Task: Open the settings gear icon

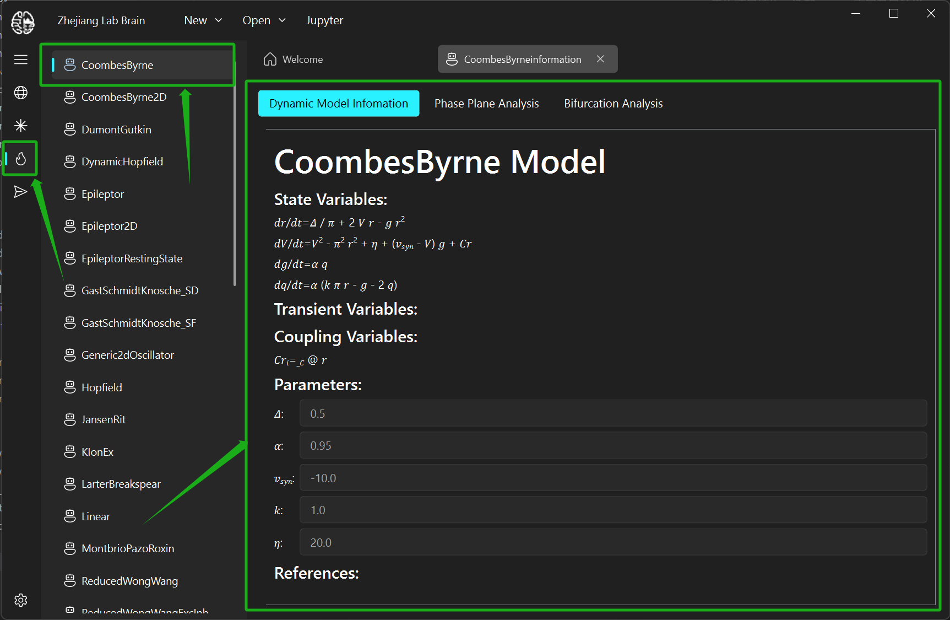Action: coord(21,600)
